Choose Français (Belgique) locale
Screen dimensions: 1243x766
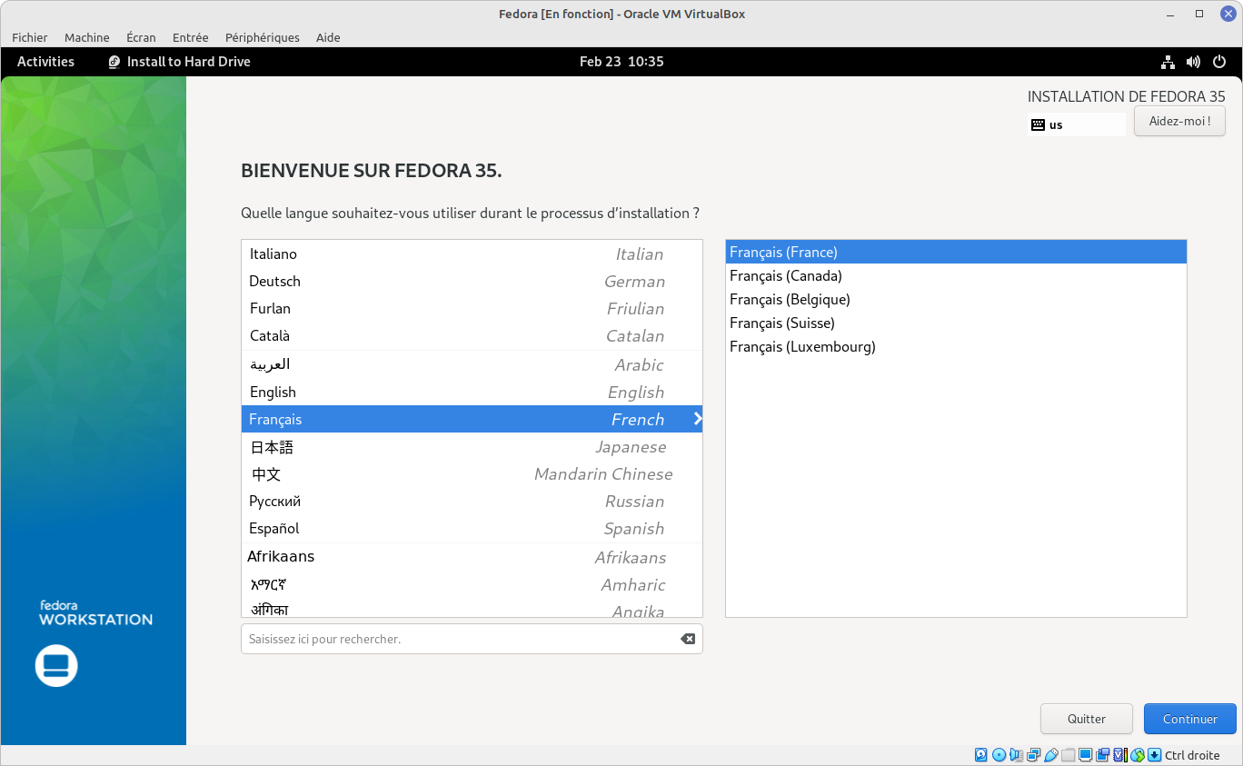pyautogui.click(x=956, y=299)
